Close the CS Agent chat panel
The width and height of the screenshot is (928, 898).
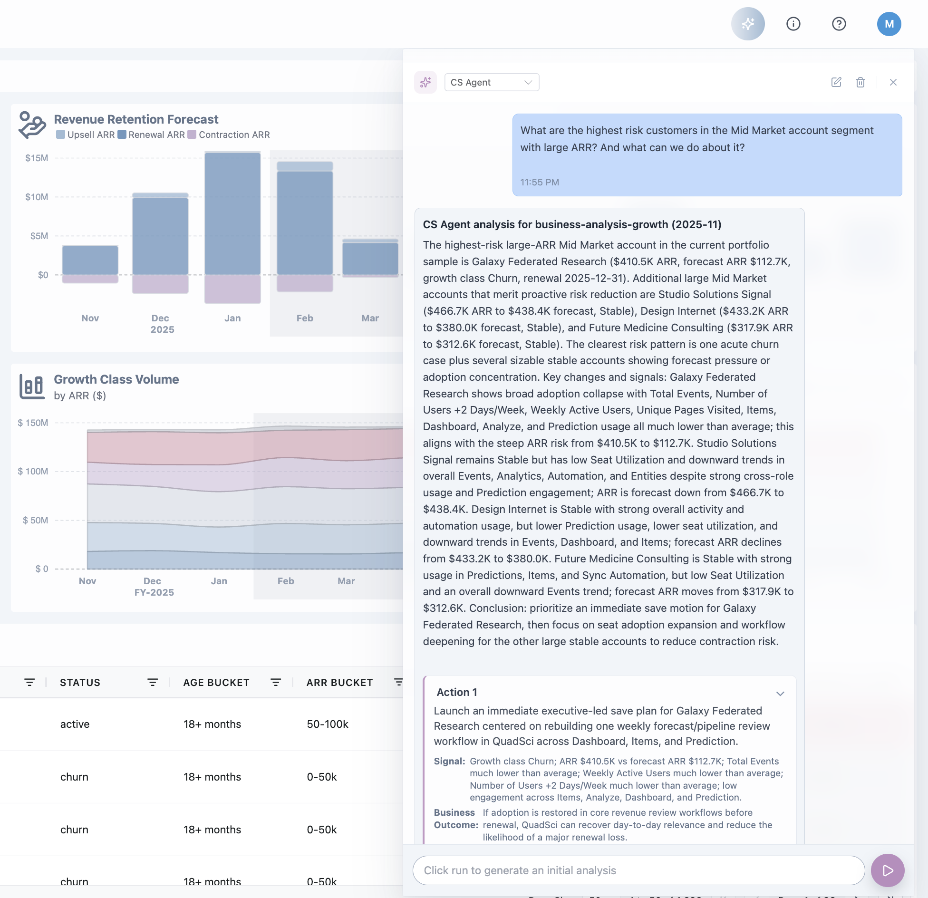tap(893, 82)
